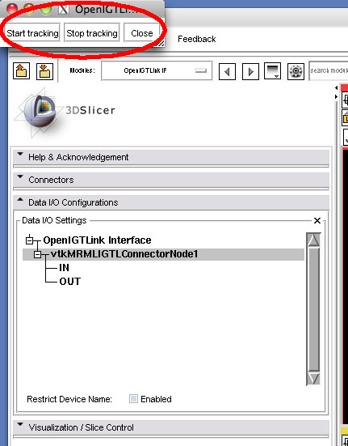Open the module history dropdown icon

(272, 71)
